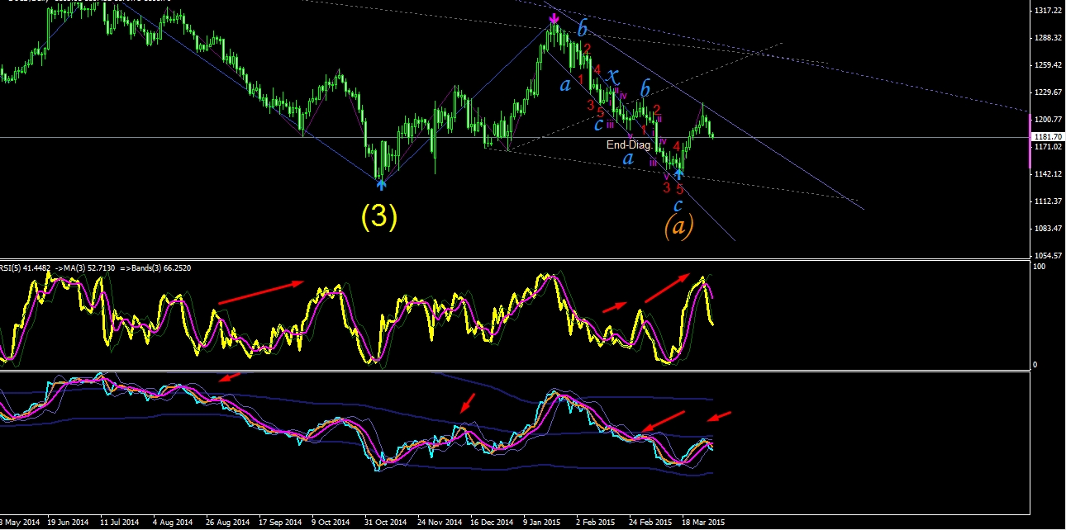The image size is (1066, 530).
Task: Click the 17 Sep 2014 date label
Action: click(281, 523)
